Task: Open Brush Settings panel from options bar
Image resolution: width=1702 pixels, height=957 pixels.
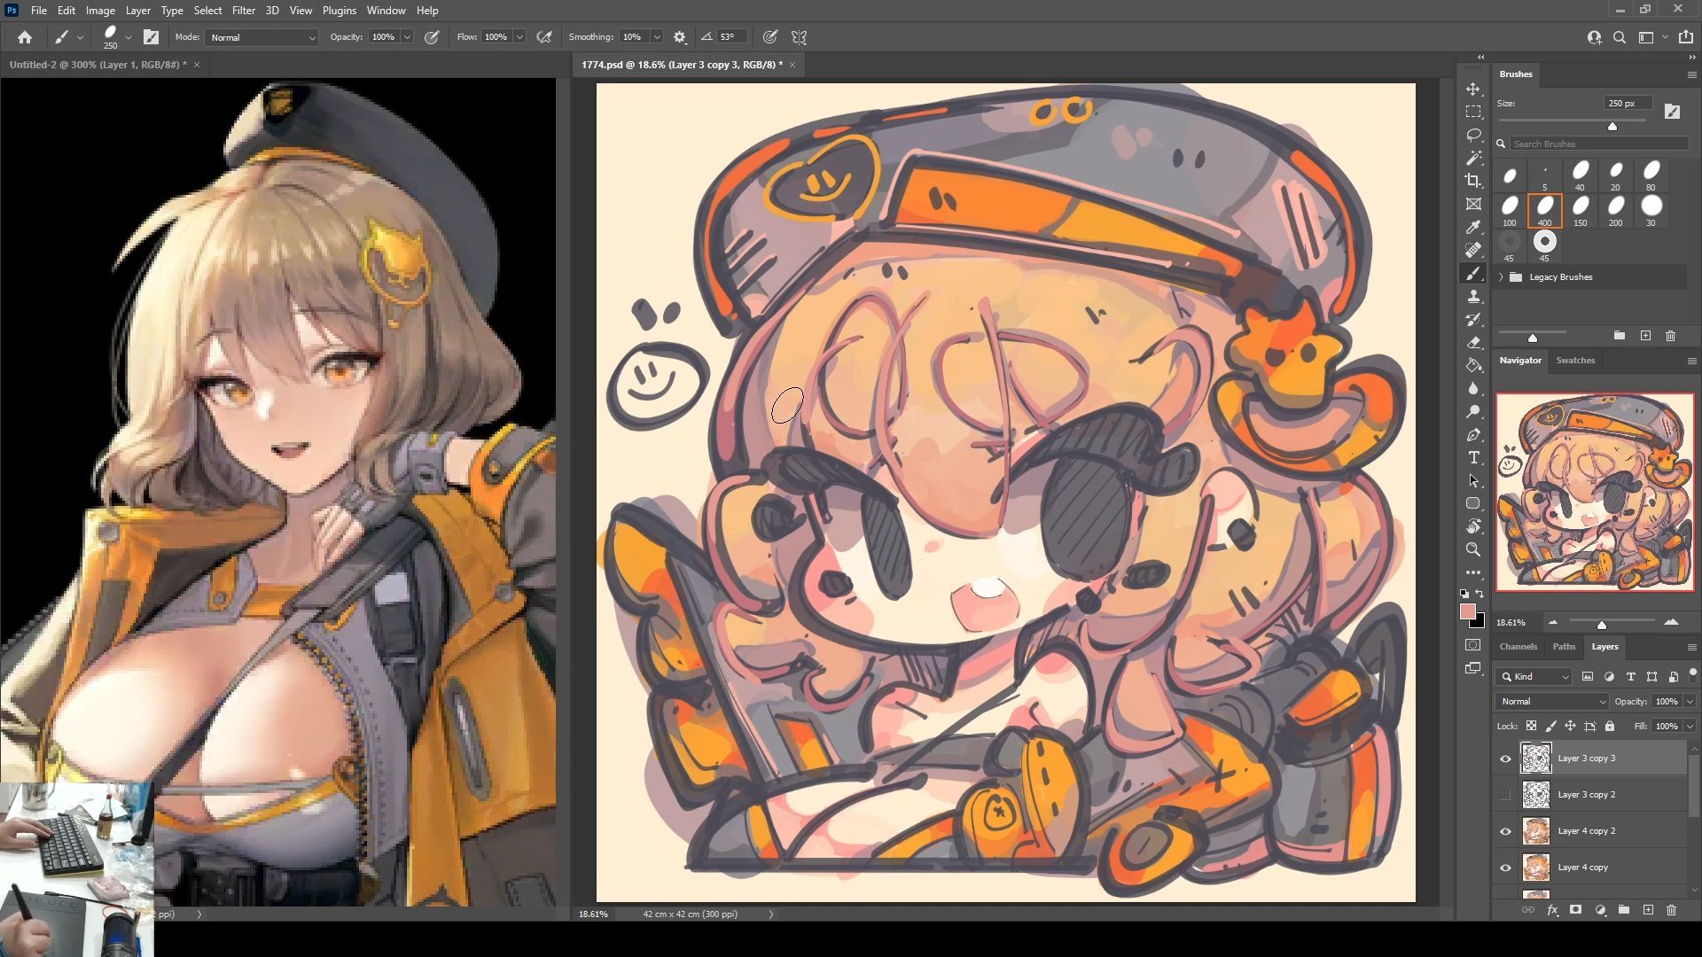Action: [x=151, y=37]
